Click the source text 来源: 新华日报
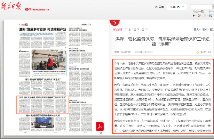This screenshot has width=214, height=139. point(122,52)
